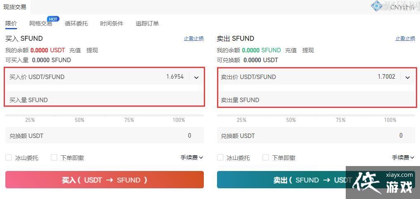Image resolution: width=420 pixels, height=199 pixels.
Task: Enable 下单即撤 checkbox for buying
Action: pyautogui.click(x=54, y=157)
